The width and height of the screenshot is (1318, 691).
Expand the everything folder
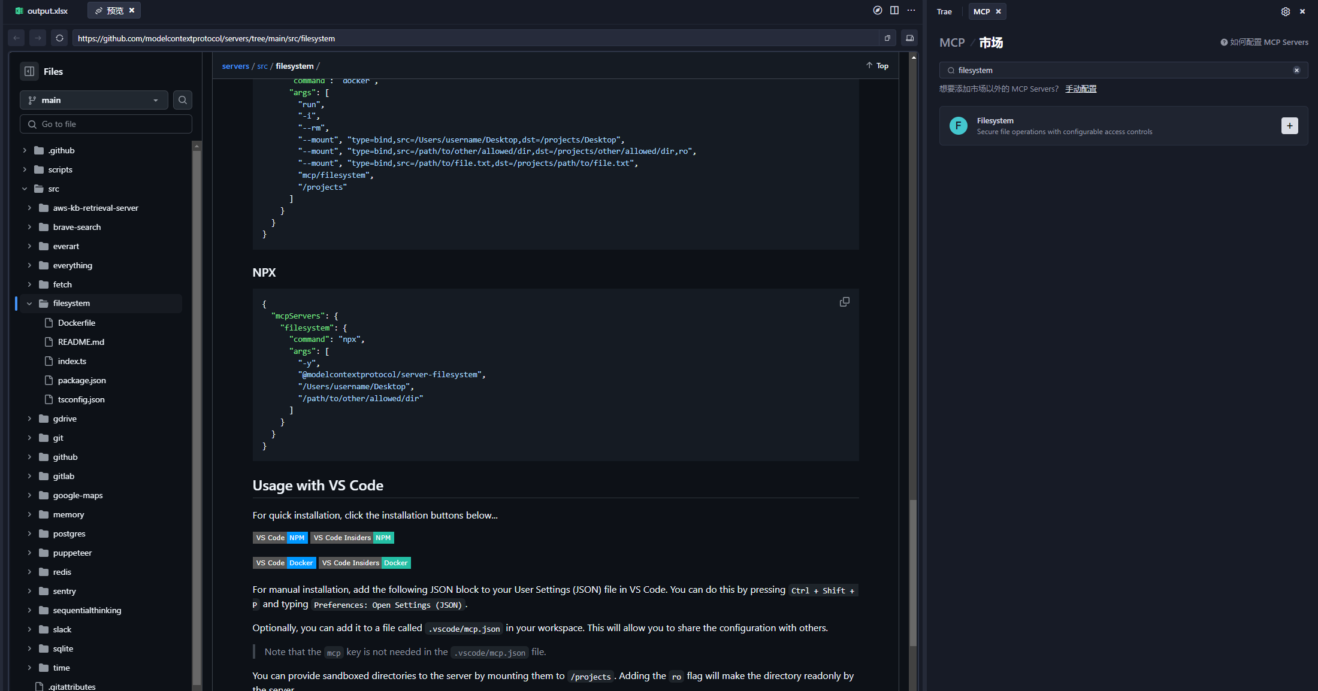pos(29,265)
